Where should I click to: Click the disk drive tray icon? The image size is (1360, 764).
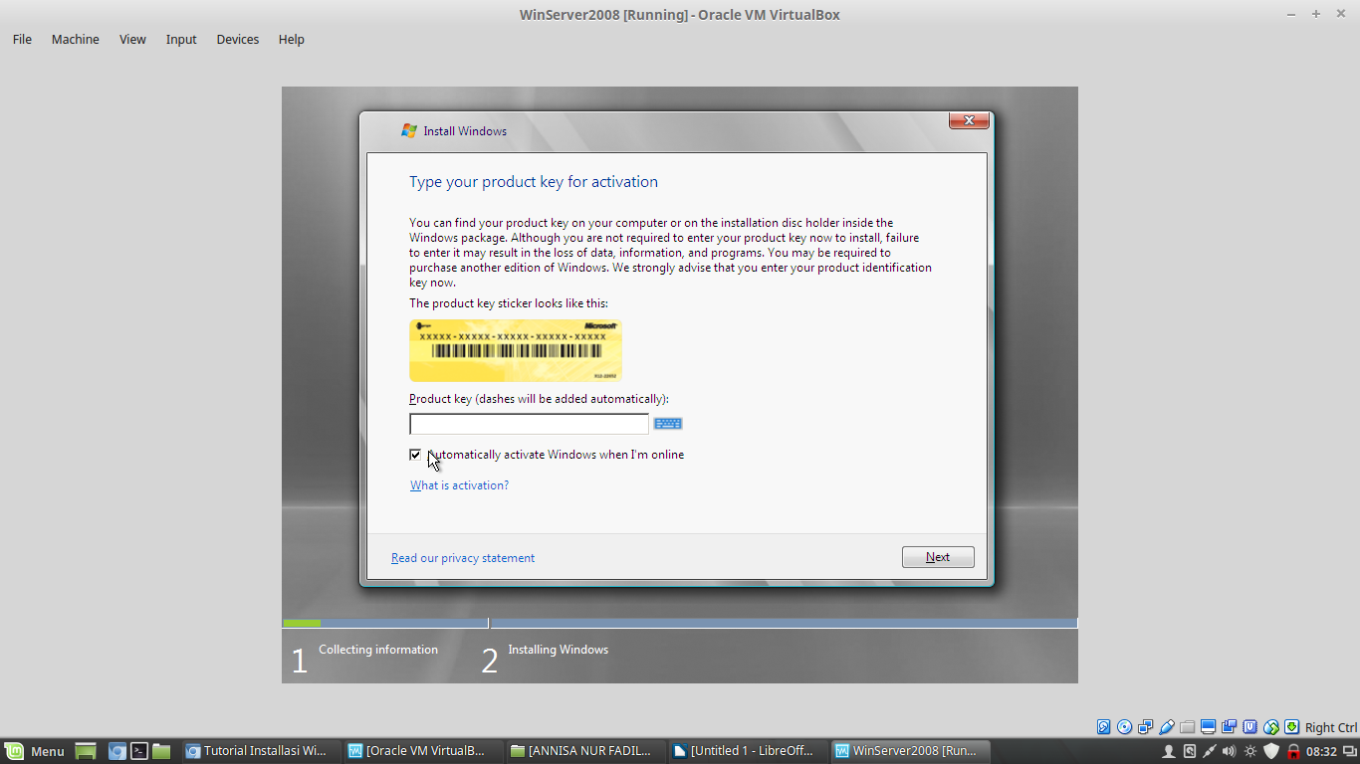[1190, 751]
